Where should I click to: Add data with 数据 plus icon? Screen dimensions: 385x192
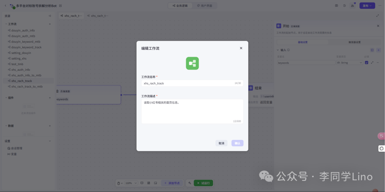(50, 126)
